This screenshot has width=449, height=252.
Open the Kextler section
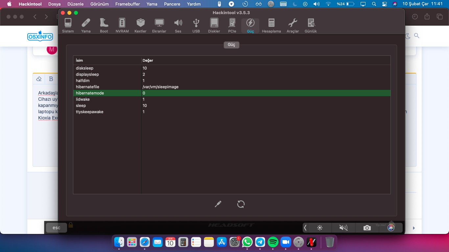(x=140, y=26)
